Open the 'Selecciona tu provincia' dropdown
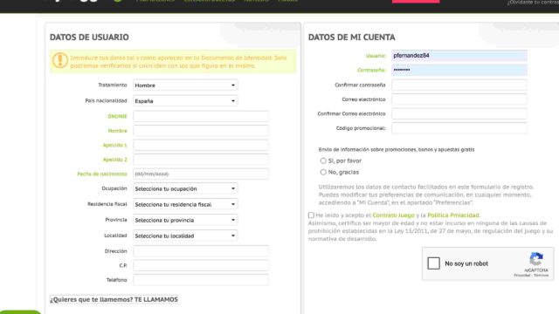 tap(185, 220)
